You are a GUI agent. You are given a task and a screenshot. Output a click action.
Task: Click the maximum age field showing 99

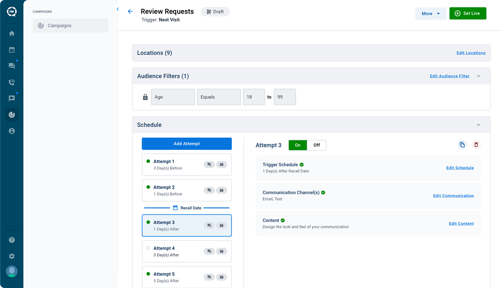click(x=285, y=97)
